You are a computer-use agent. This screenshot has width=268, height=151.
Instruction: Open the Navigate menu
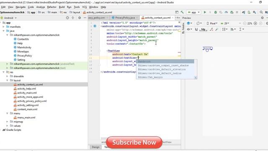[21, 7]
